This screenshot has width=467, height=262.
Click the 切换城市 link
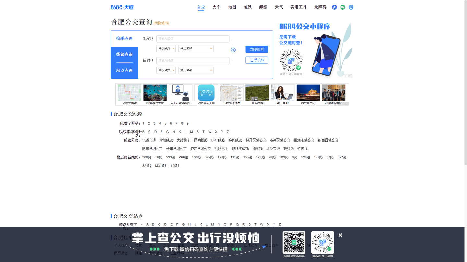point(161,23)
